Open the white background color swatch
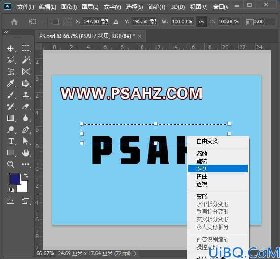Viewport: 280px width, 259px height. 23,188
